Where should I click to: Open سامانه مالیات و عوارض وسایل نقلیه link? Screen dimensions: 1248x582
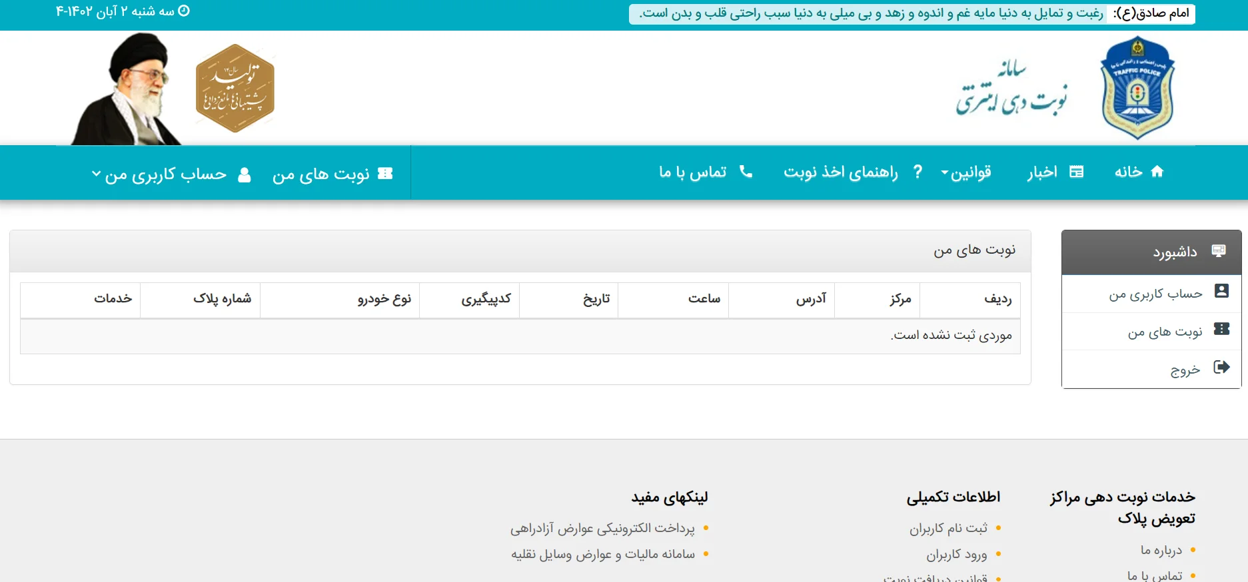[603, 554]
